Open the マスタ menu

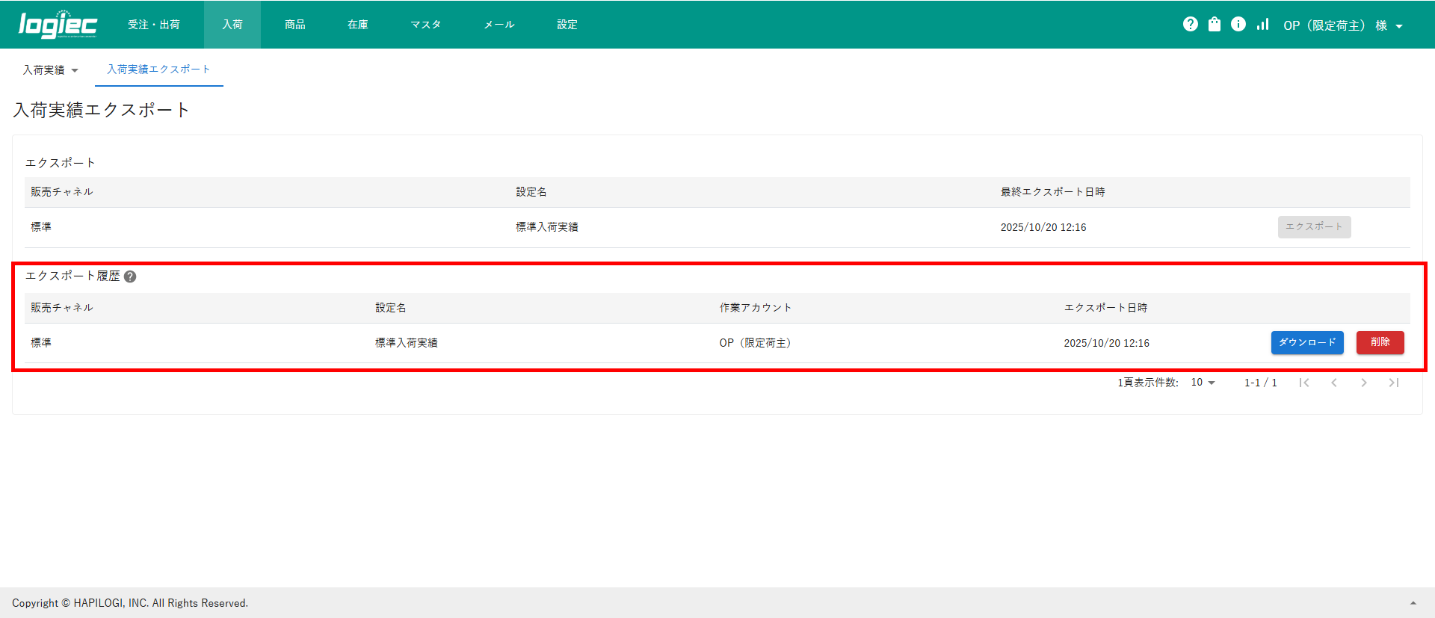[425, 25]
